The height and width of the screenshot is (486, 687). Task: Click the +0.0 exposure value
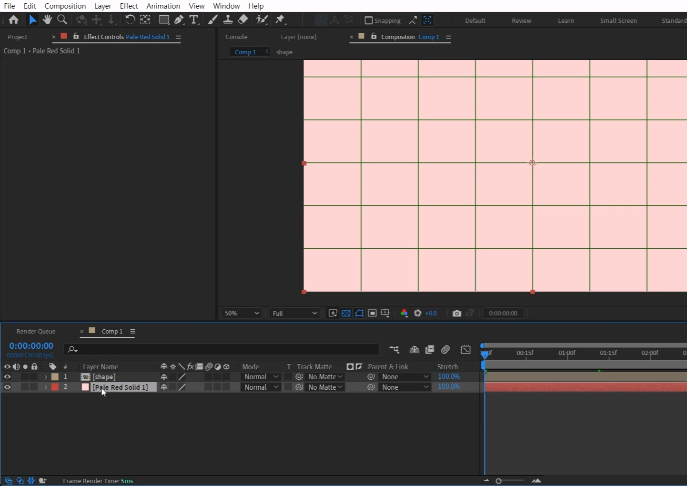pyautogui.click(x=431, y=313)
